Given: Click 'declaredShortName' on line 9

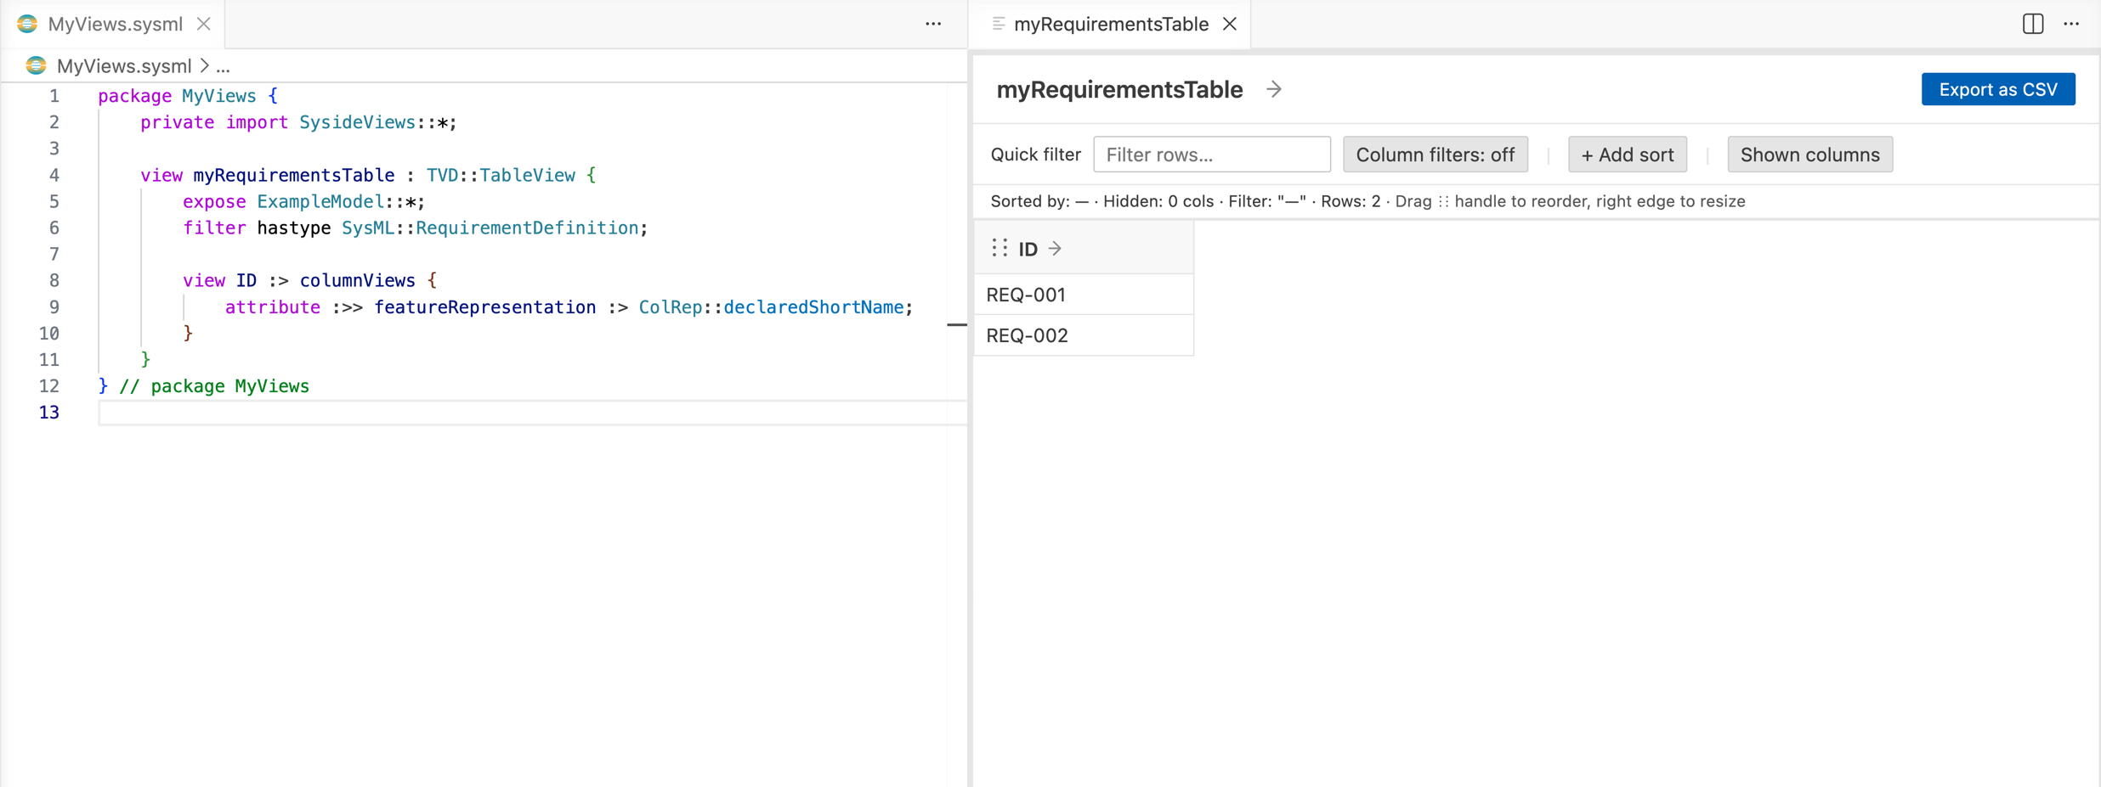Looking at the screenshot, I should point(813,306).
